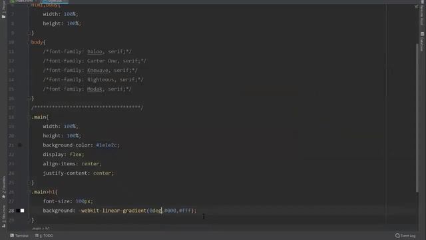Click on 'align-items: center;' line

[x=72, y=164]
